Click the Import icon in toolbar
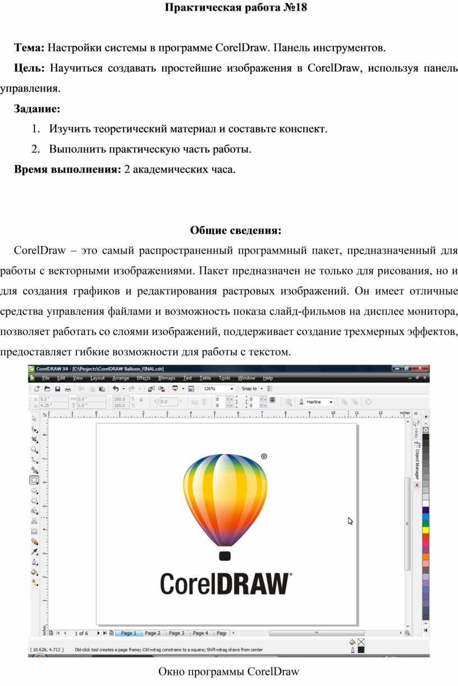The image size is (458, 686). pyautogui.click(x=151, y=388)
